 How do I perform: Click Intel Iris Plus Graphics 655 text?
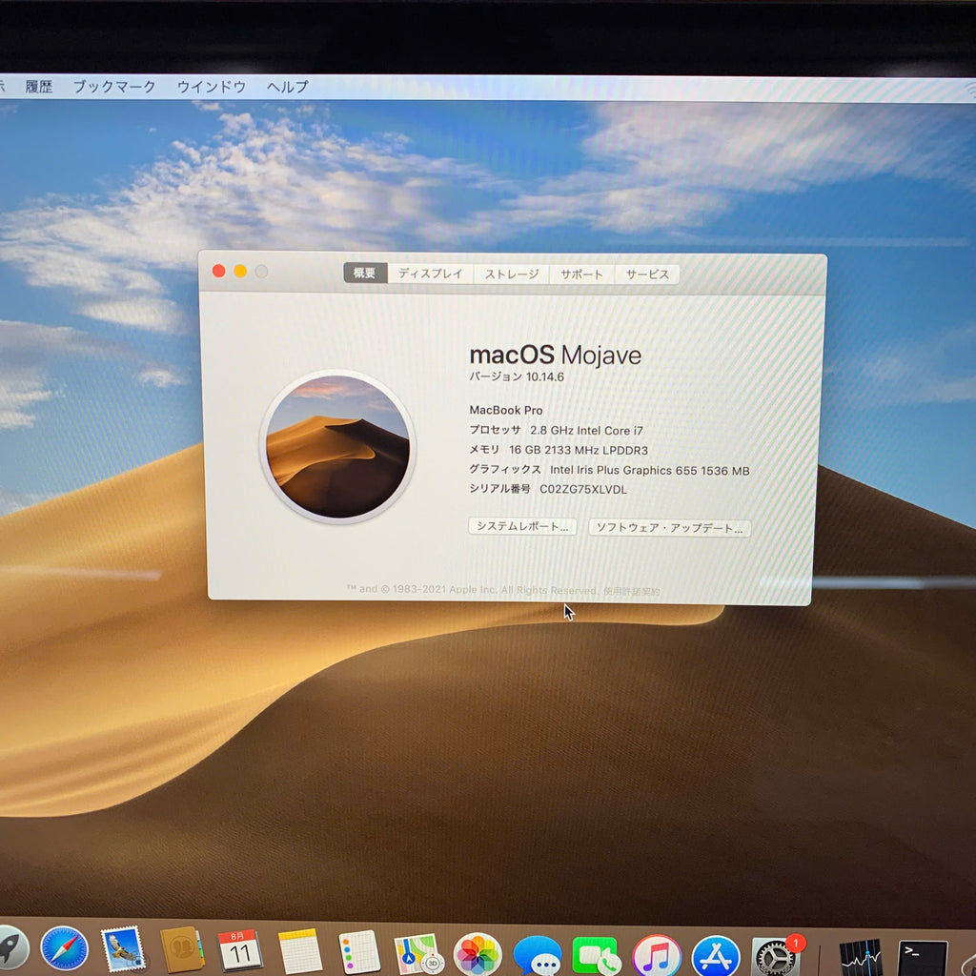[623, 471]
